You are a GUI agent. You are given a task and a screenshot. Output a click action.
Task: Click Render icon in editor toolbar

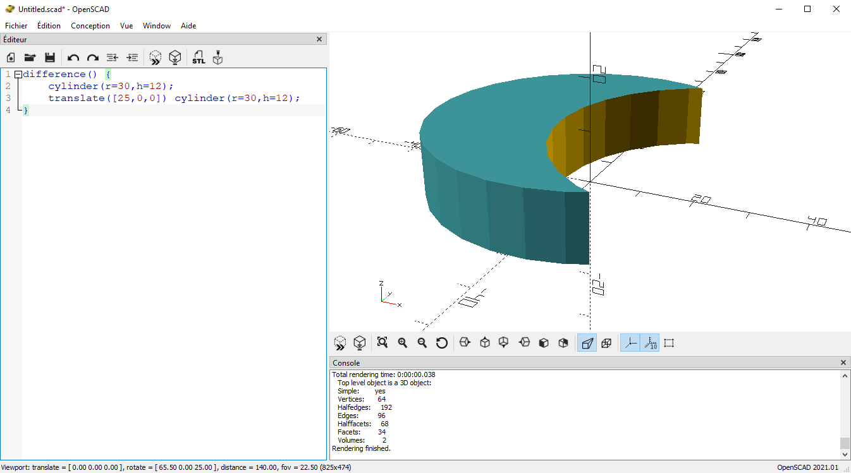(x=175, y=57)
